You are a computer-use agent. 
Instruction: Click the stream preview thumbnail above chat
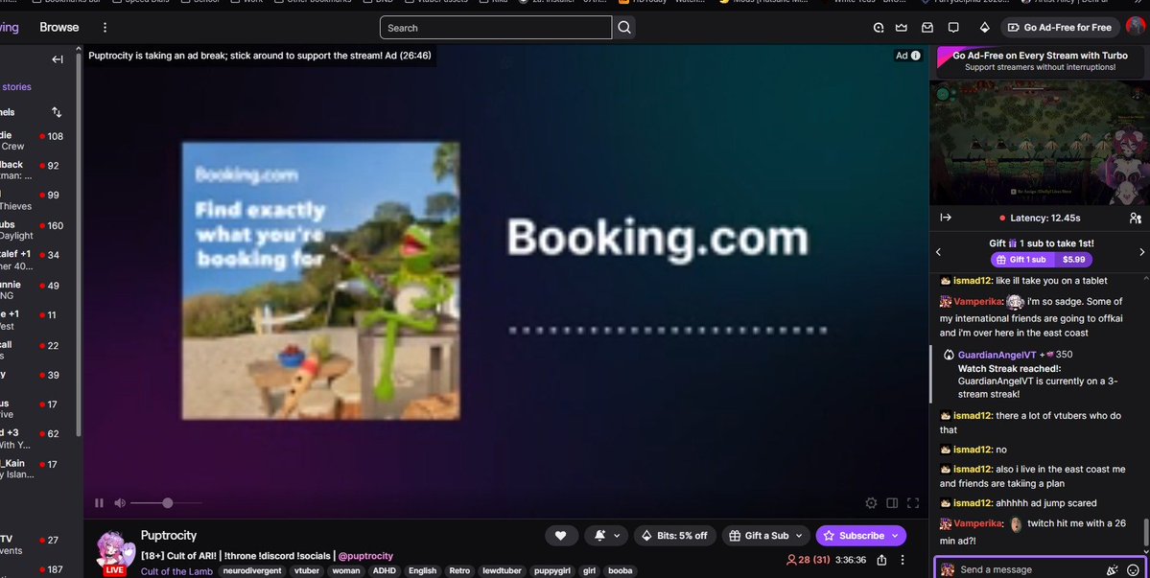1040,142
